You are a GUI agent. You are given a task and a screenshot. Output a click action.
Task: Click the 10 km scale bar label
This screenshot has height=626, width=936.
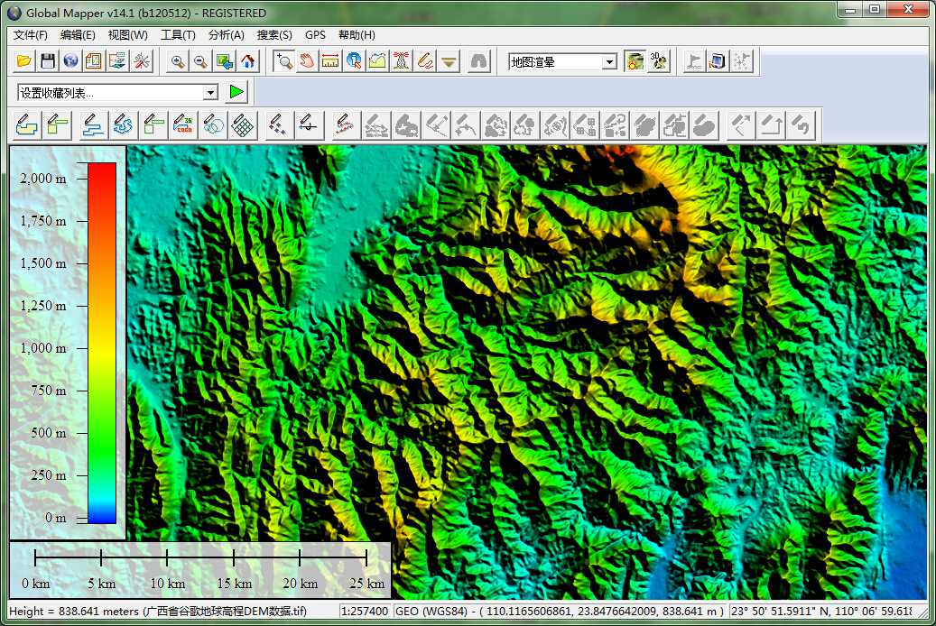pos(167,583)
